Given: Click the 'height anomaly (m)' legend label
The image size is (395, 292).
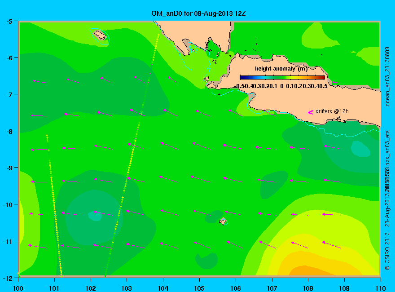Looking at the screenshot, I should (x=281, y=69).
